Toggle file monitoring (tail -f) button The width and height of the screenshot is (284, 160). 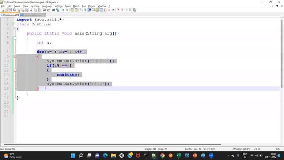pos(113,10)
